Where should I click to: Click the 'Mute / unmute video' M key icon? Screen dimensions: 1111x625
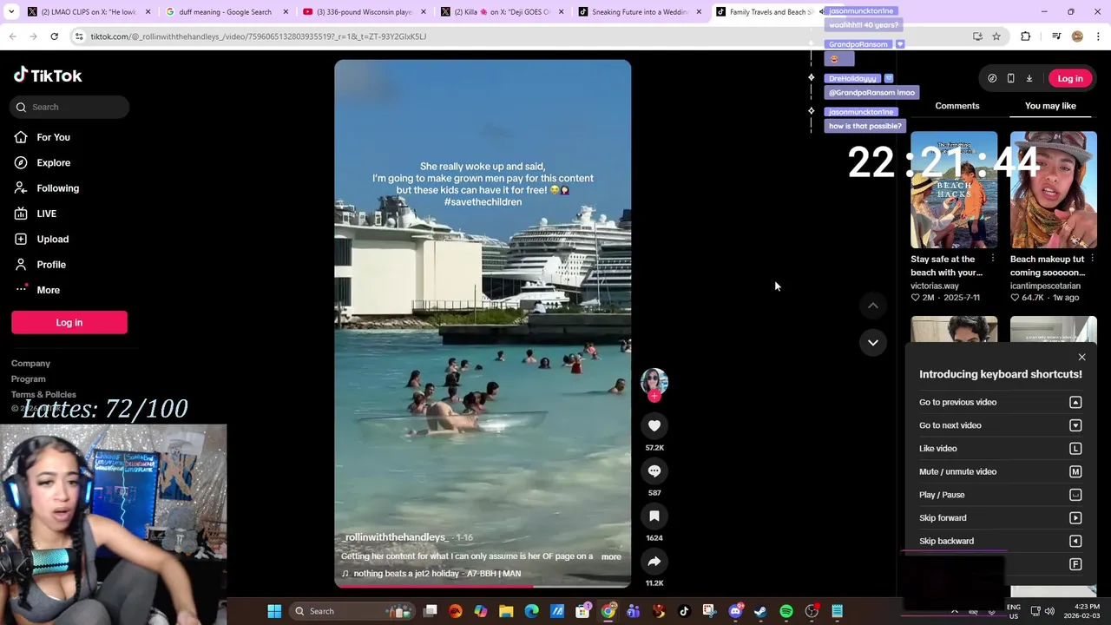[1075, 471]
